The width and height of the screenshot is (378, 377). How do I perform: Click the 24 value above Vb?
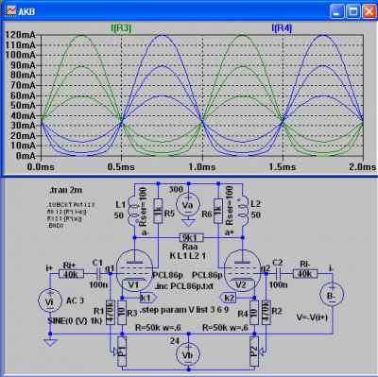click(175, 340)
